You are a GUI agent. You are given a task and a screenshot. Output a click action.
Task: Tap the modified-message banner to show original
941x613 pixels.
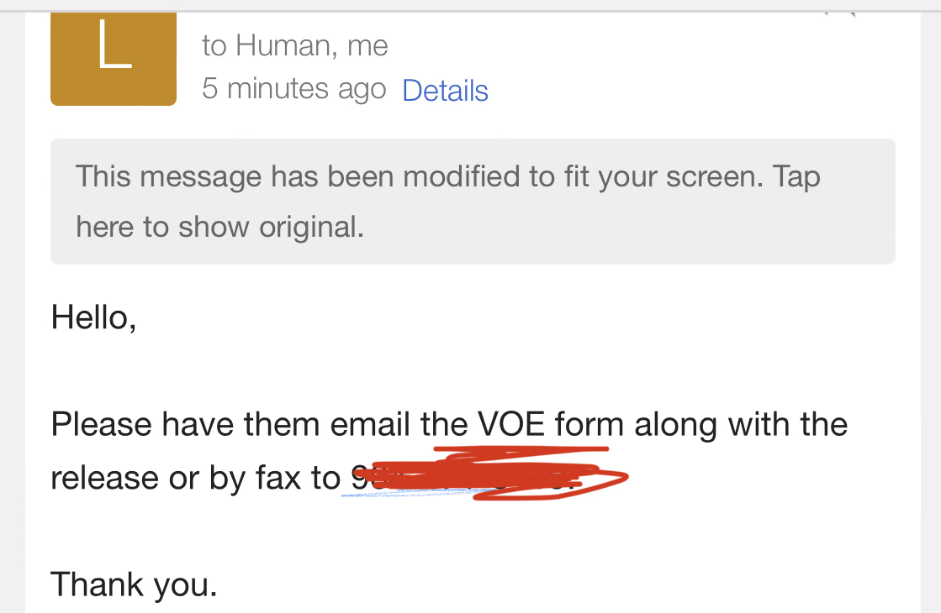click(x=473, y=202)
